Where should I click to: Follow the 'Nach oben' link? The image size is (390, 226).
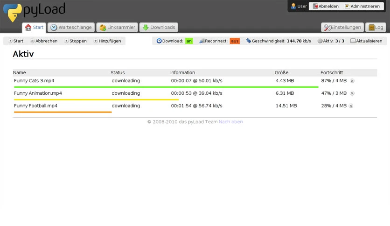(231, 122)
